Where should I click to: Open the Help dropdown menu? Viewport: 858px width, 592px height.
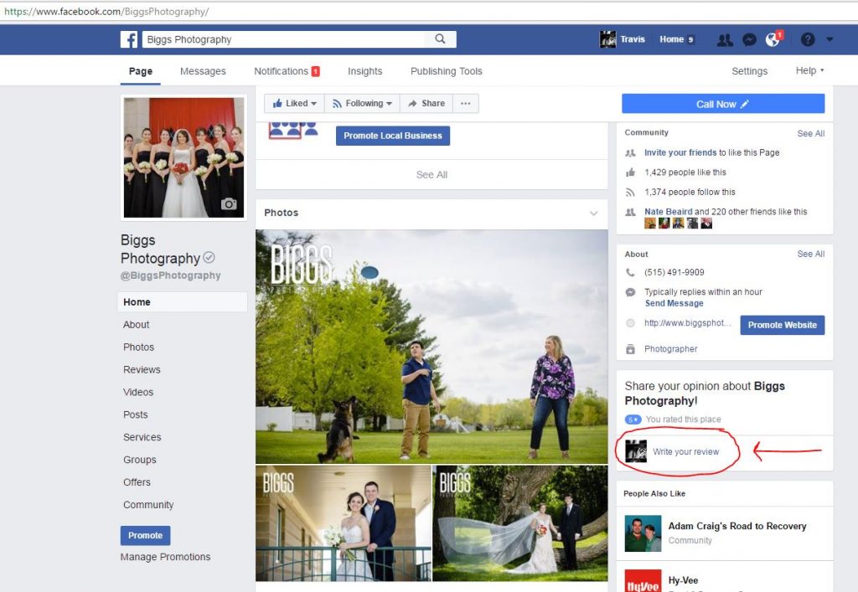coord(810,70)
